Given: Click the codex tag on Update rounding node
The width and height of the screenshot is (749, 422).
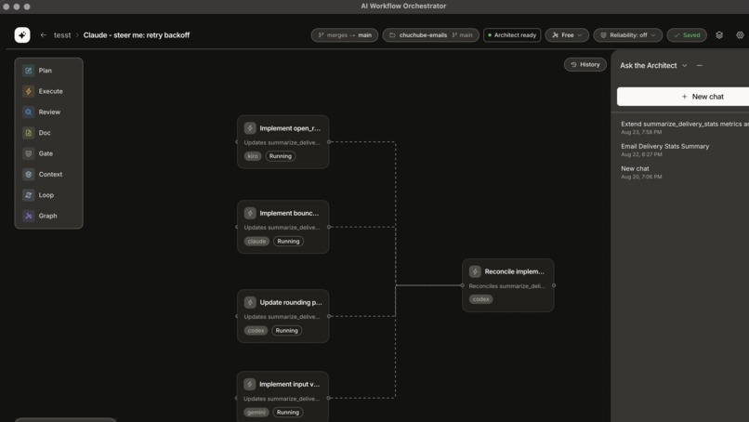Looking at the screenshot, I should coord(256,331).
